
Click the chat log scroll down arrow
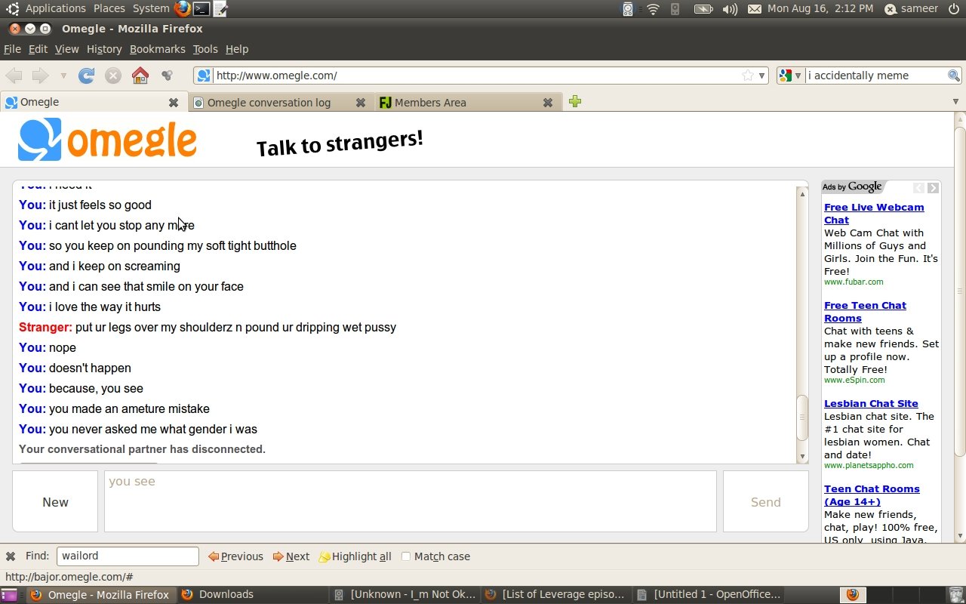(x=802, y=456)
